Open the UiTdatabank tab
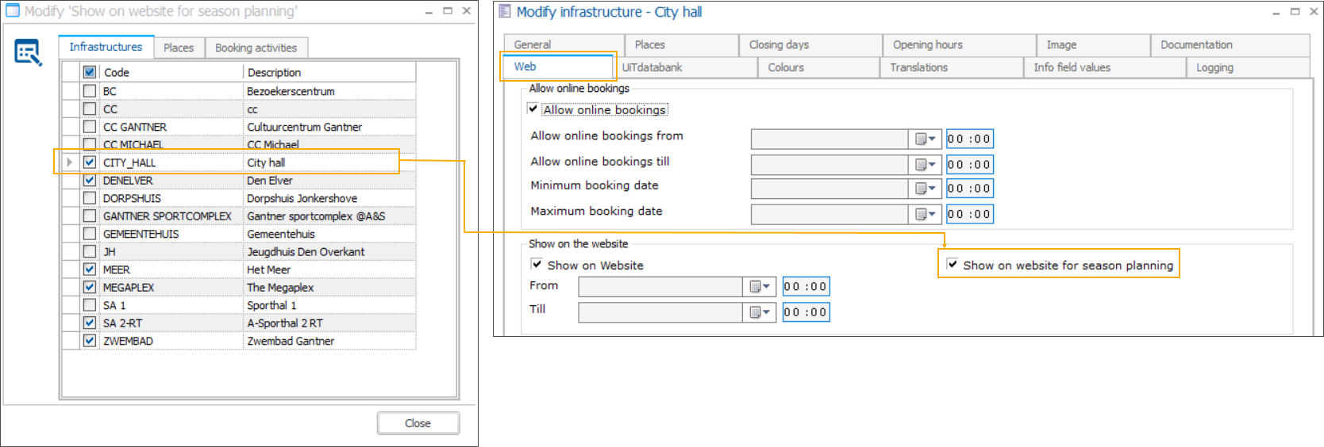 [685, 67]
